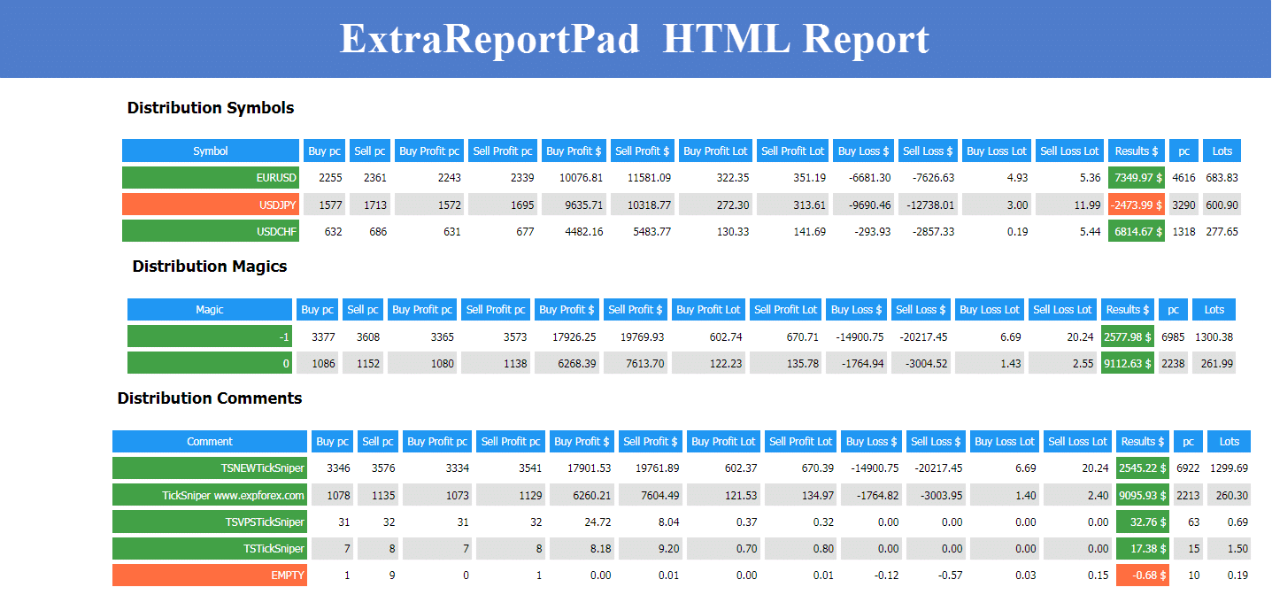This screenshot has width=1272, height=595.
Task: Click the ExtraReportPad HTML Report title
Action: click(x=635, y=40)
